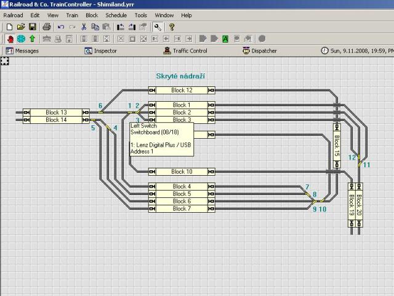Open the Inspector window

click(100, 51)
